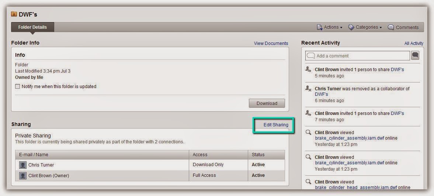Open the All Activity link
The width and height of the screenshot is (434, 196).
(x=414, y=43)
